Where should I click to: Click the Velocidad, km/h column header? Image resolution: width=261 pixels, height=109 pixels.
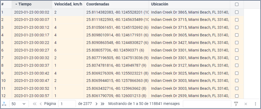point(68,4)
